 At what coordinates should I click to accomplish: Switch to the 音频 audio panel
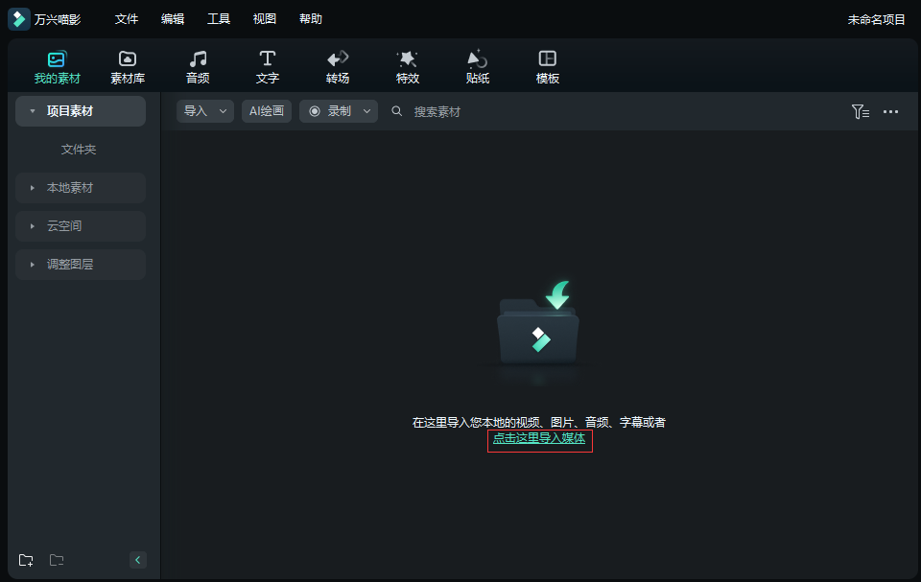point(198,67)
